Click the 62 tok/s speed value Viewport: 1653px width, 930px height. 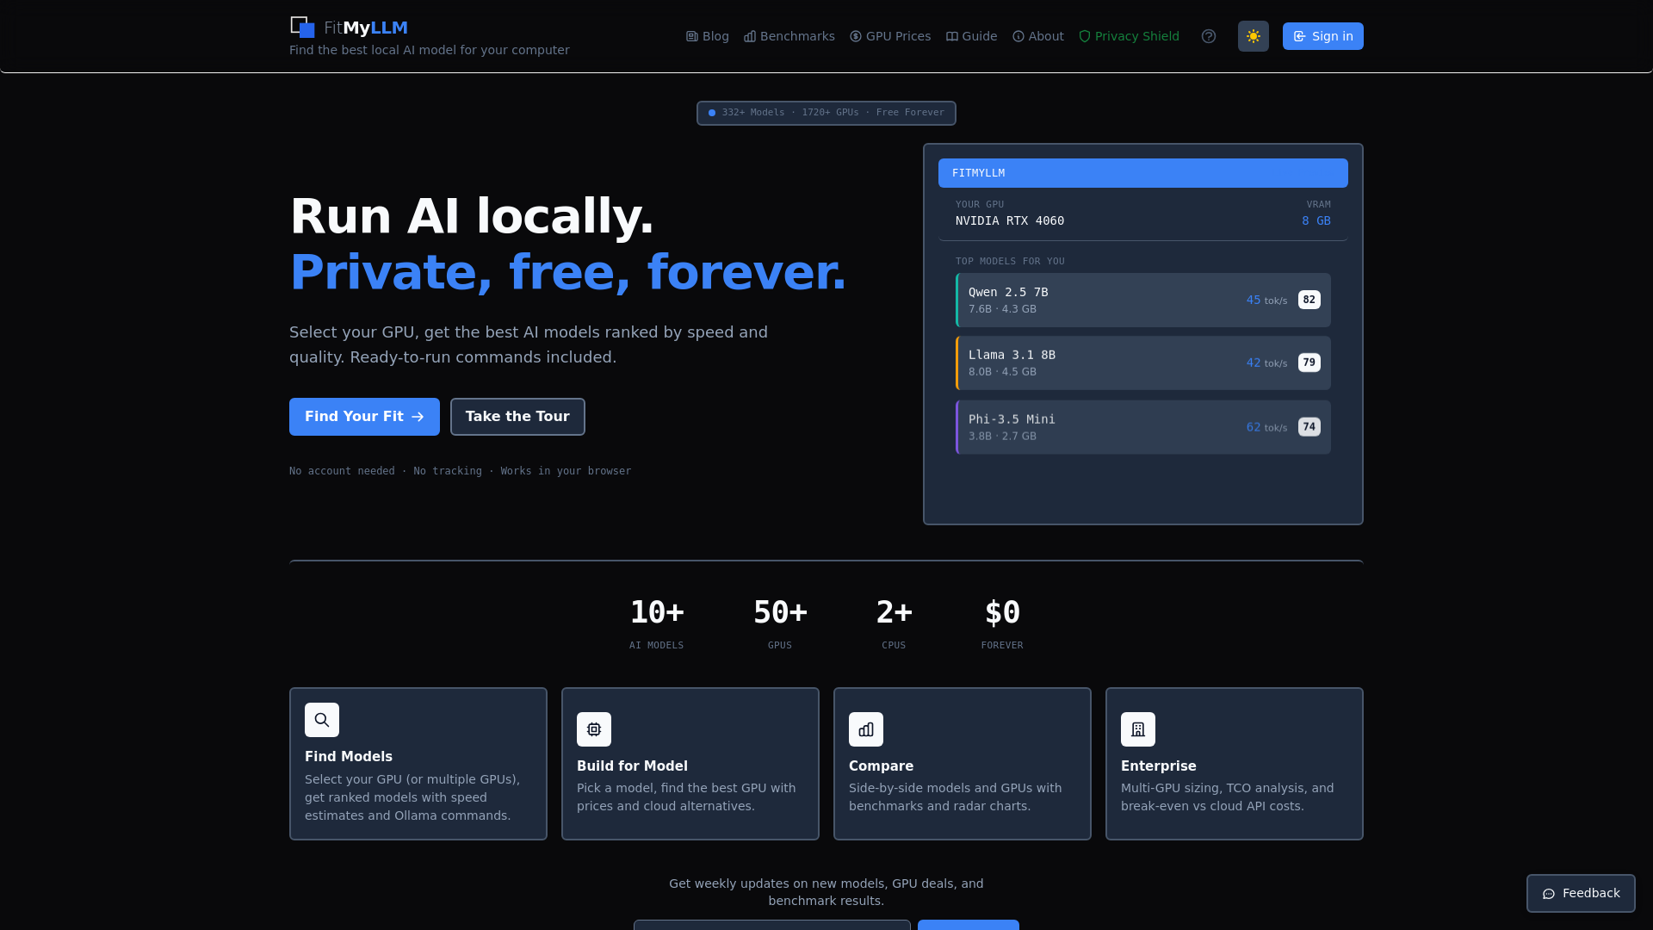click(x=1266, y=427)
